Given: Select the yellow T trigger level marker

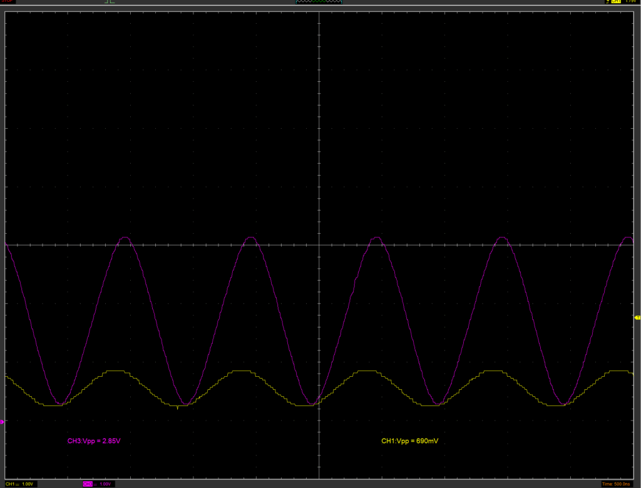Looking at the screenshot, I should [637, 318].
